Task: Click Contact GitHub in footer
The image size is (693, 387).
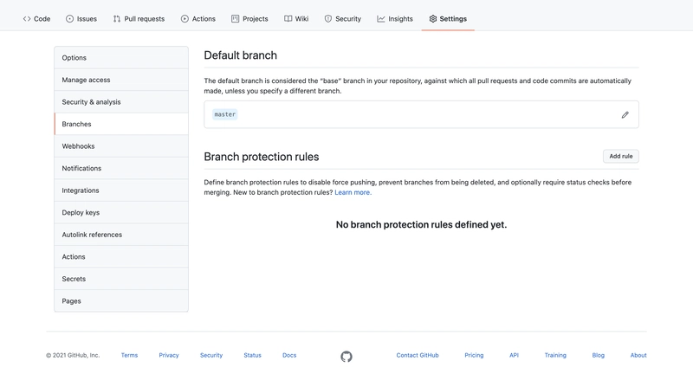Action: point(418,355)
